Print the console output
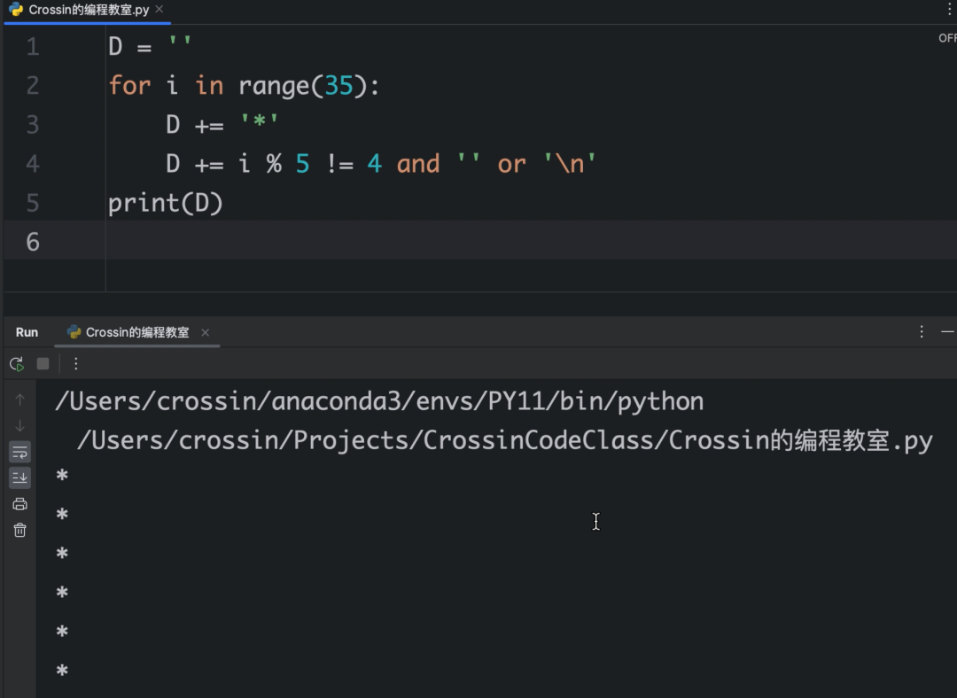Image resolution: width=957 pixels, height=698 pixels. [x=19, y=504]
